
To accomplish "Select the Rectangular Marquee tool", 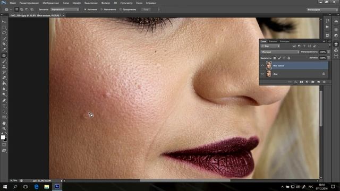I will pyautogui.click(x=4, y=27).
